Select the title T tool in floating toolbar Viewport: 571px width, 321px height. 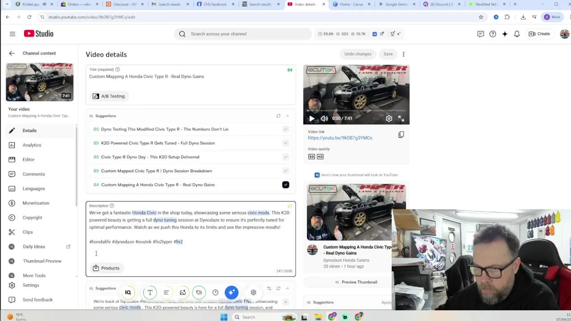coord(150,292)
